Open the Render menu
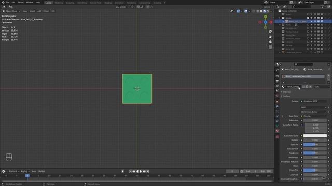The width and height of the screenshot is (332, 186). point(21,2)
